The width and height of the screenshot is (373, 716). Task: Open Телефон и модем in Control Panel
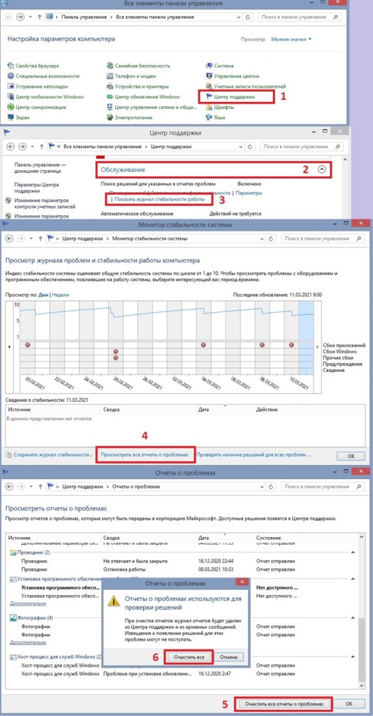tap(131, 76)
